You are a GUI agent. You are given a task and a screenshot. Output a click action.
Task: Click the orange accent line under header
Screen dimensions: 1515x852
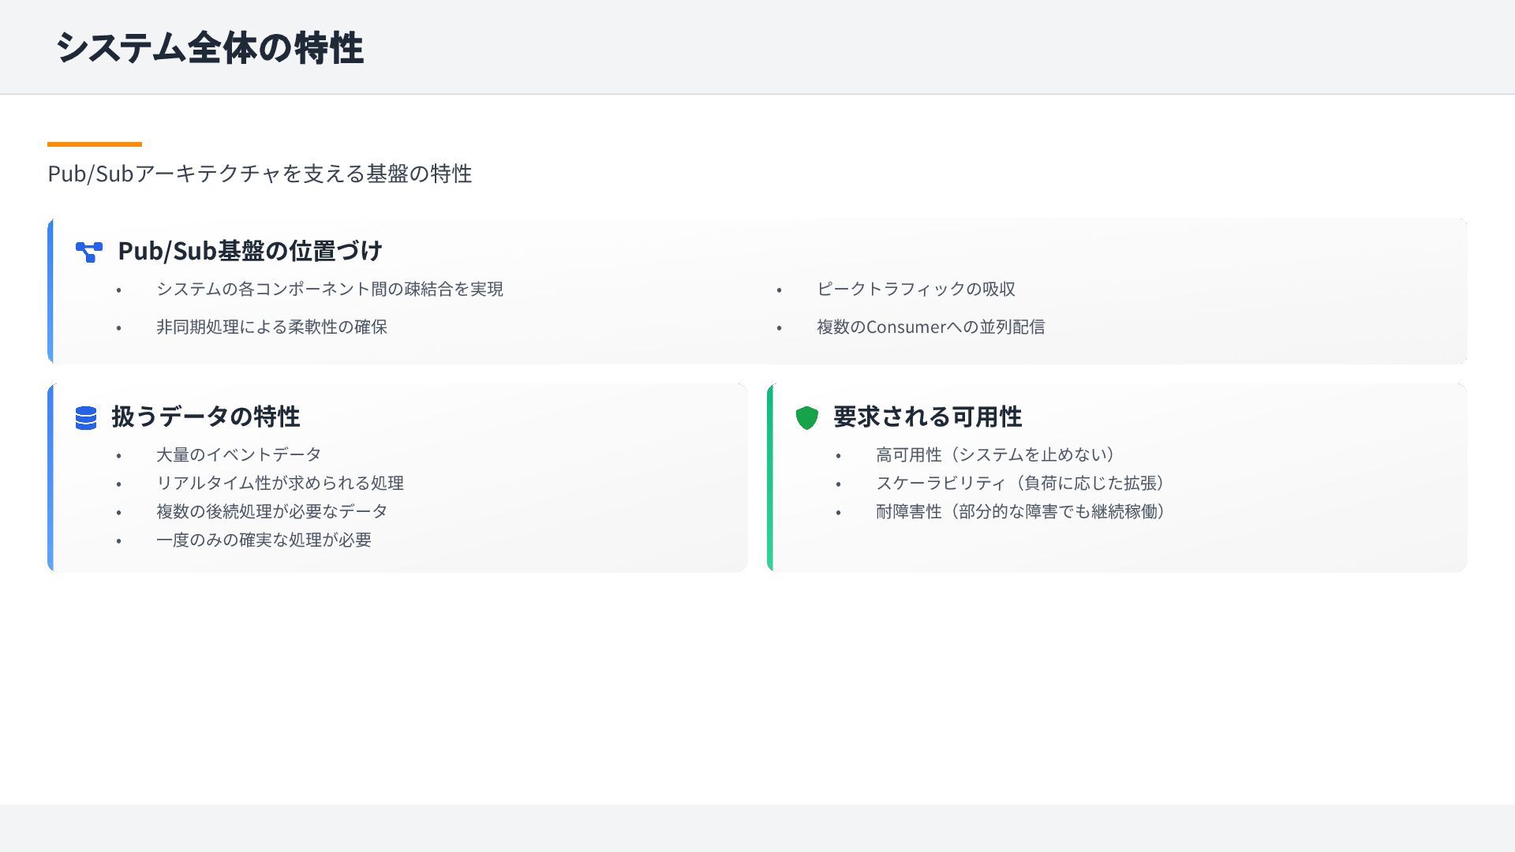pos(95,144)
